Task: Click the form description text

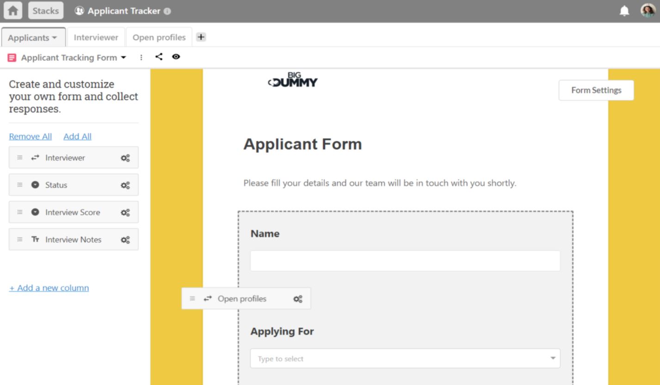Action: (x=380, y=183)
